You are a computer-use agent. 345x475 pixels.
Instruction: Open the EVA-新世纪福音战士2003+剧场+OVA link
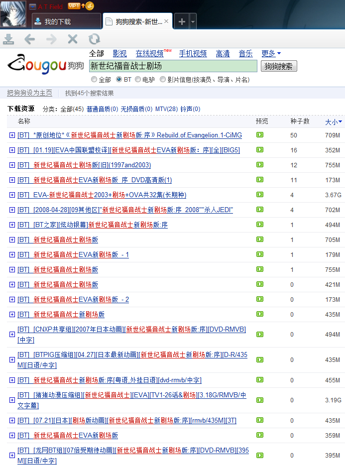click(102, 195)
